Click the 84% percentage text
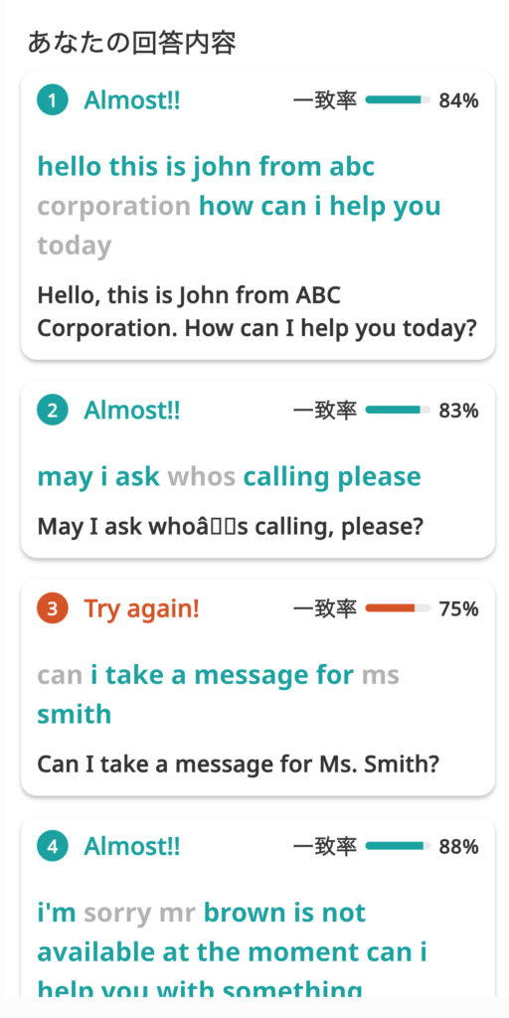This screenshot has height=1018, width=509. pyautogui.click(x=458, y=100)
